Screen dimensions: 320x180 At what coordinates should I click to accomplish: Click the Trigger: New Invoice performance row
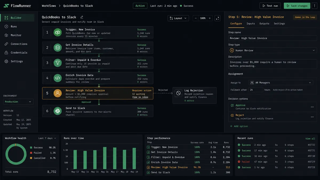pyautogui.click(x=188, y=147)
